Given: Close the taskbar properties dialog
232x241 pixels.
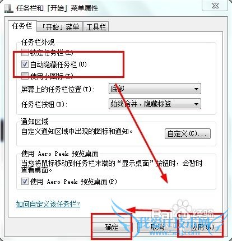Looking at the screenshot, I should pos(215,6).
